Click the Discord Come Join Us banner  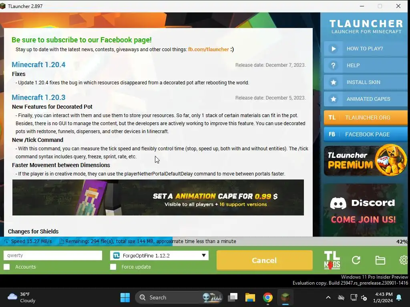[x=364, y=210]
